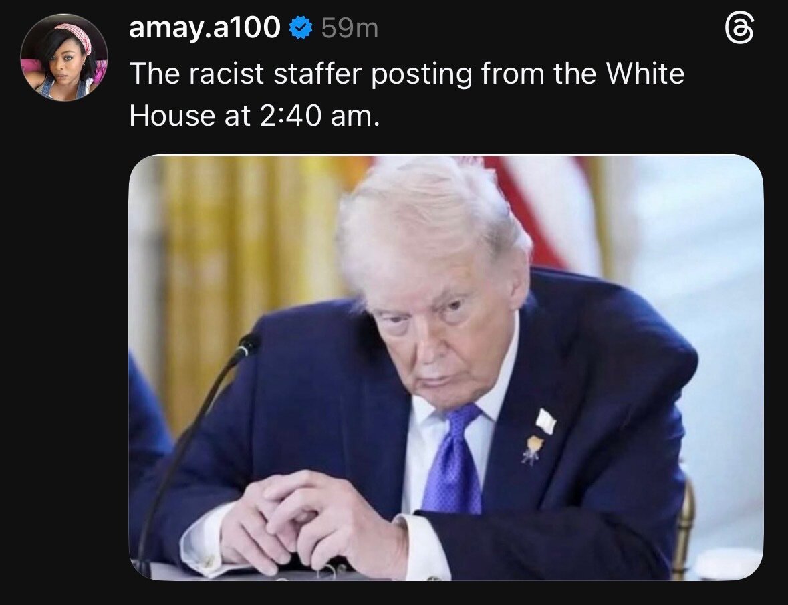Click the 59m timestamp

click(x=350, y=28)
